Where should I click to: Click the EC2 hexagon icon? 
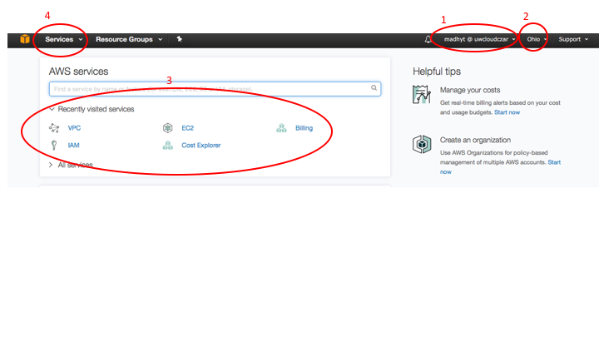(x=168, y=128)
